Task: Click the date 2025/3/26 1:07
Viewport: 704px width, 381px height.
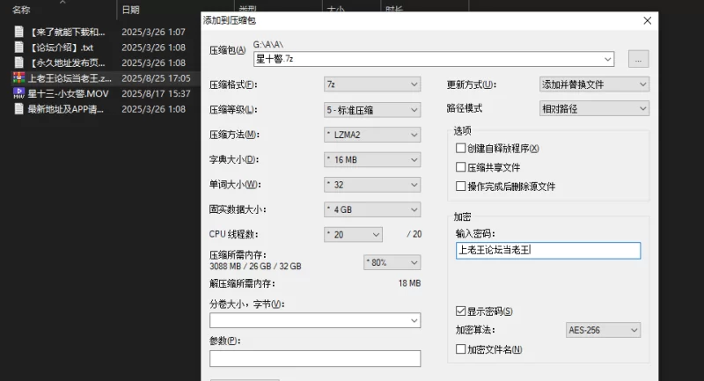Action: coord(153,32)
